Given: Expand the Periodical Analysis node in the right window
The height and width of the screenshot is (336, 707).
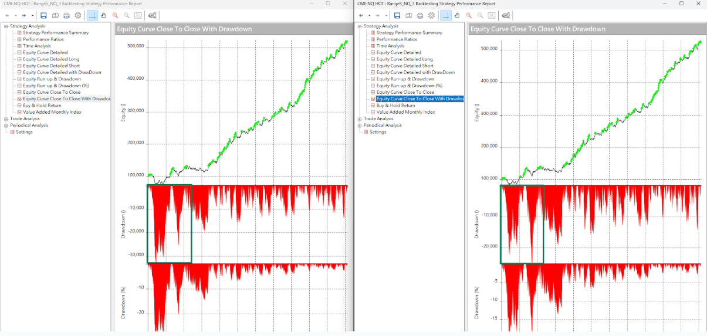Looking at the screenshot, I should (x=360, y=125).
